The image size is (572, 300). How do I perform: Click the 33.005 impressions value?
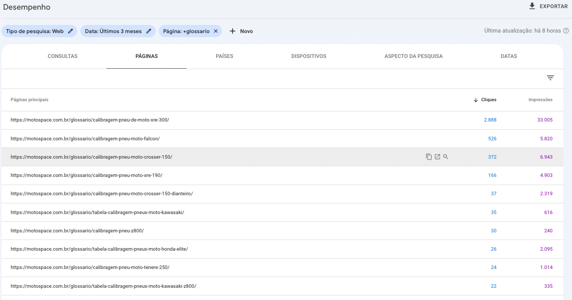[x=545, y=120]
